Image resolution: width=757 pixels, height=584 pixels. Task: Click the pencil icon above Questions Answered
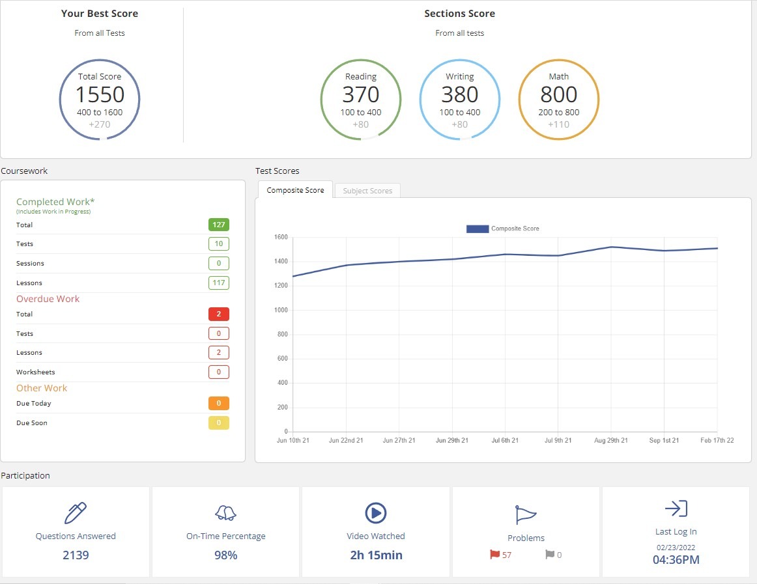click(76, 513)
